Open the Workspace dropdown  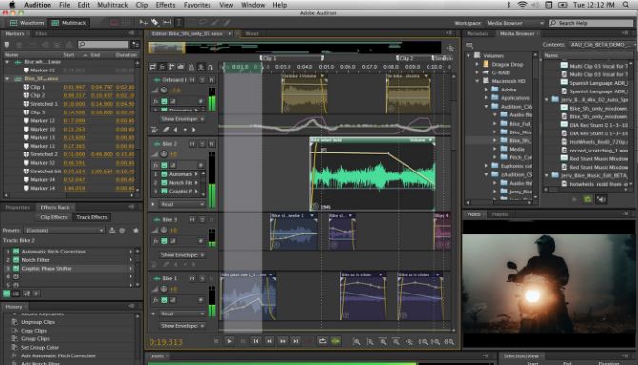(514, 23)
